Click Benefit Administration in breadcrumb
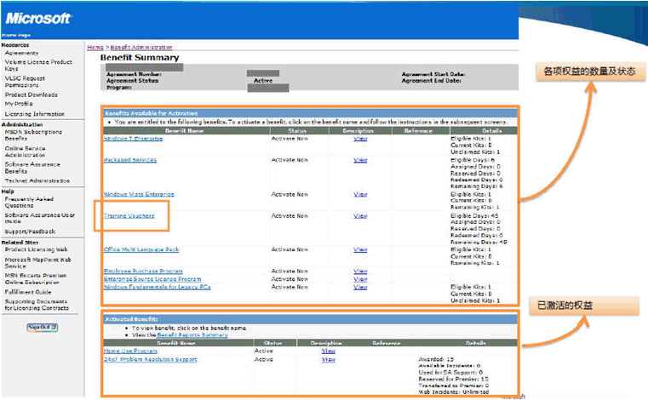This screenshot has width=648, height=400. point(140,48)
